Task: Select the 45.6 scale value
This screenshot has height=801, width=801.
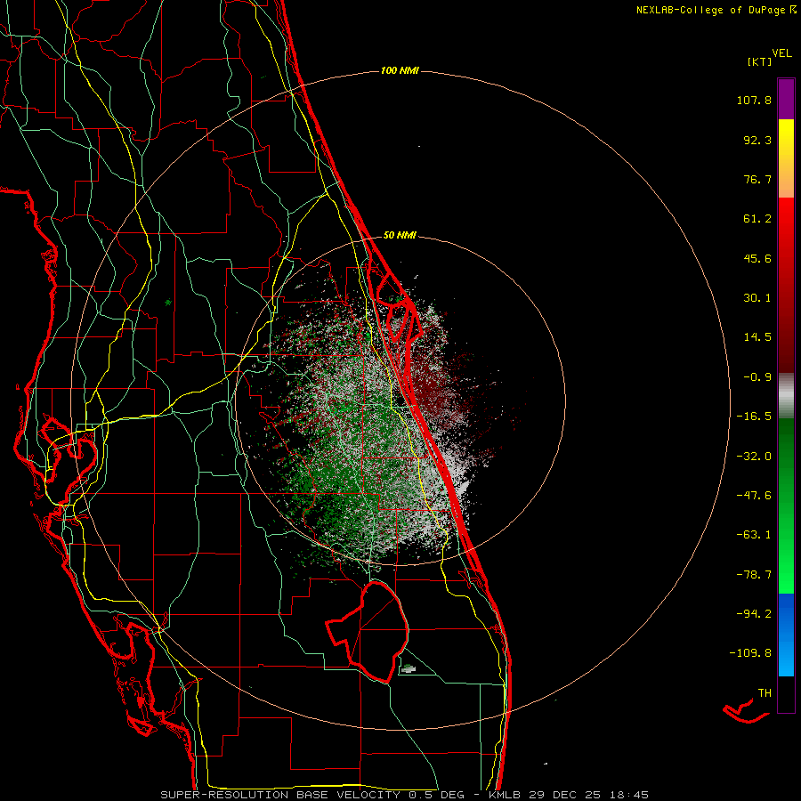Action: (x=757, y=258)
